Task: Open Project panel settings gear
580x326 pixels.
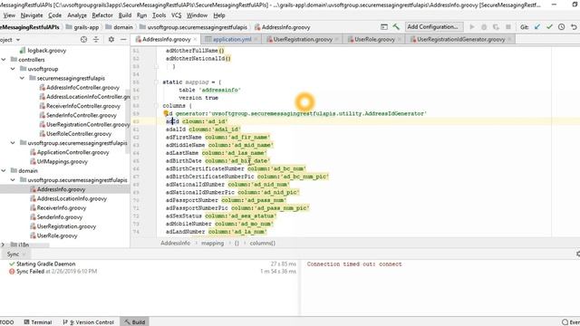Action: [111, 39]
